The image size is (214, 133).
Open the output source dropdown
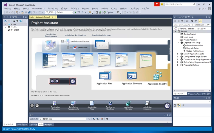click(x=63, y=119)
